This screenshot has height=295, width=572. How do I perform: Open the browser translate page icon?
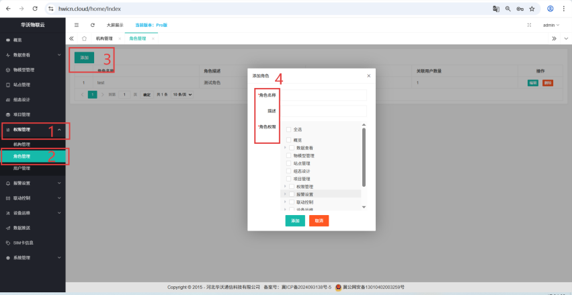click(x=496, y=9)
